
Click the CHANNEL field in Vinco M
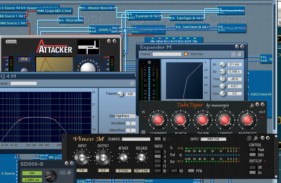pos(136,139)
